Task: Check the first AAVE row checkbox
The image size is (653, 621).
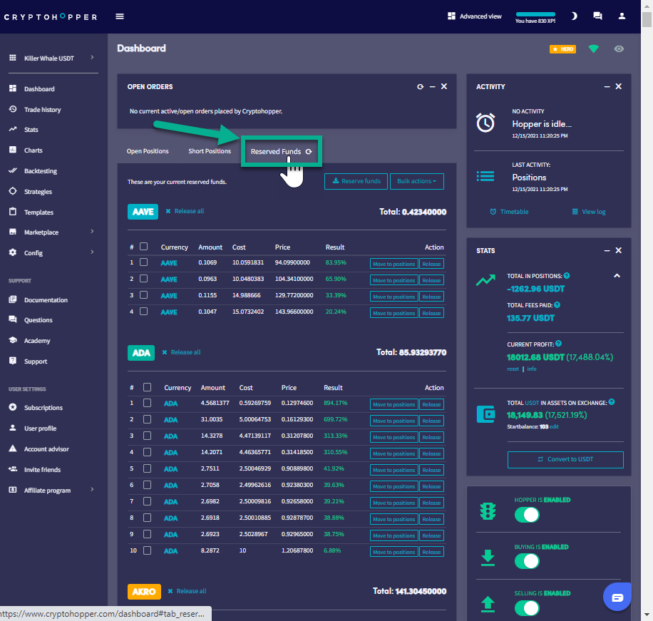Action: tap(143, 262)
